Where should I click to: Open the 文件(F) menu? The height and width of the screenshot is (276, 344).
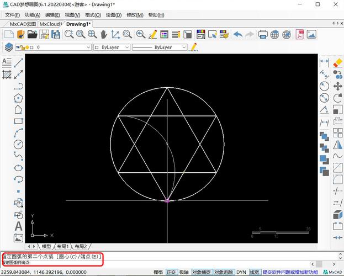pyautogui.click(x=12, y=15)
